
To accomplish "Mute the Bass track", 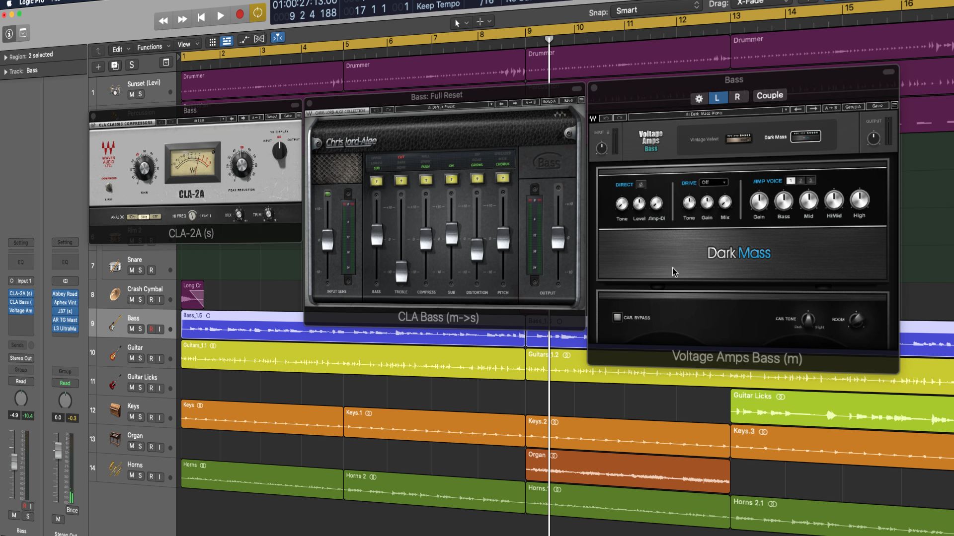I will pyautogui.click(x=132, y=329).
